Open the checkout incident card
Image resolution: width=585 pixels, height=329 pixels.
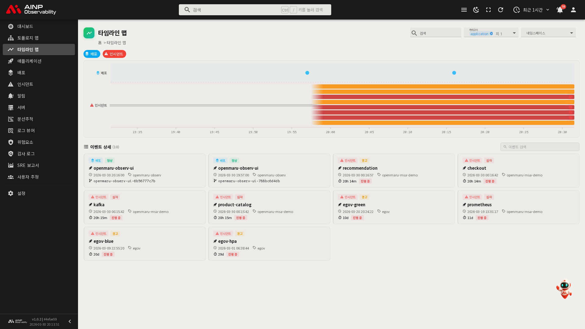[518, 171]
